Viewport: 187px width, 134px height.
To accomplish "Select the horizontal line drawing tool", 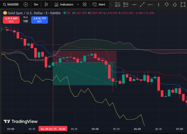I will click(x=134, y=5).
